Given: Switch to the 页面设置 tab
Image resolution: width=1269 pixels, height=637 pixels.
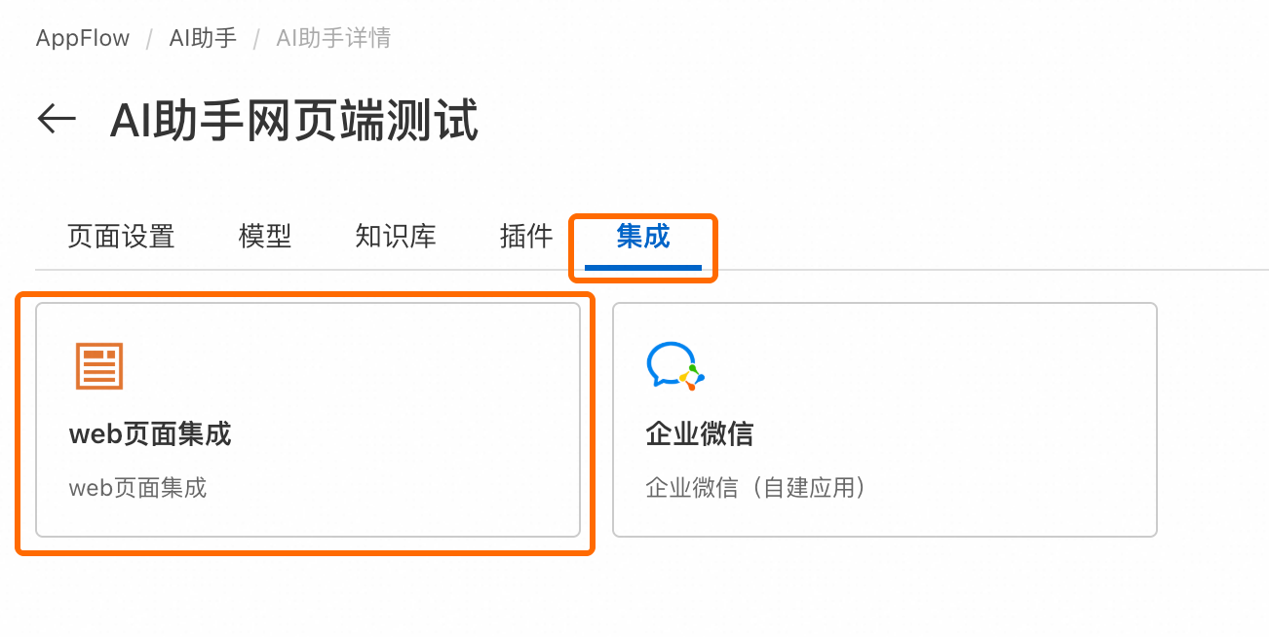Looking at the screenshot, I should (x=121, y=236).
